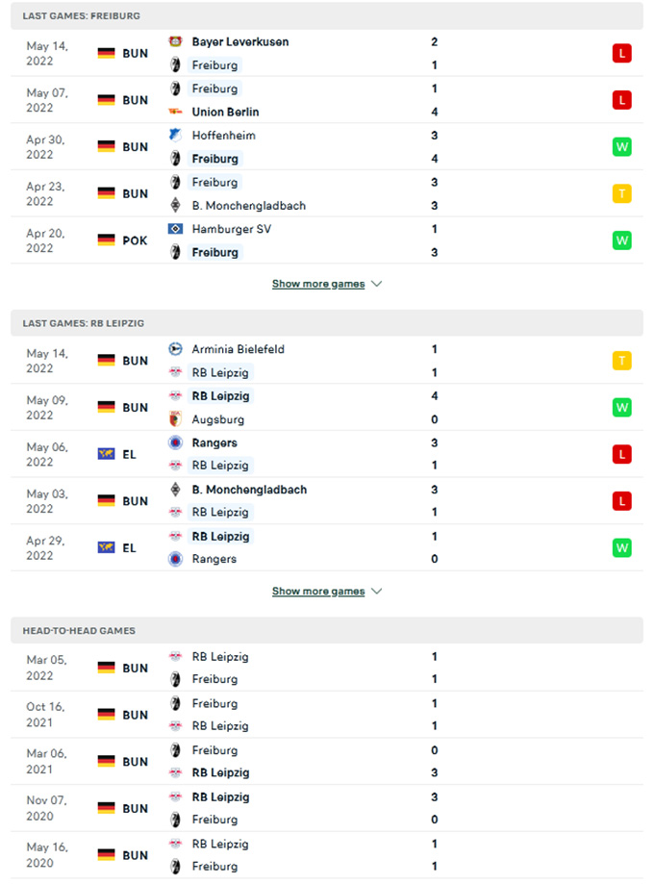
Task: Click red L badge for Leverkusen match
Action: click(622, 54)
